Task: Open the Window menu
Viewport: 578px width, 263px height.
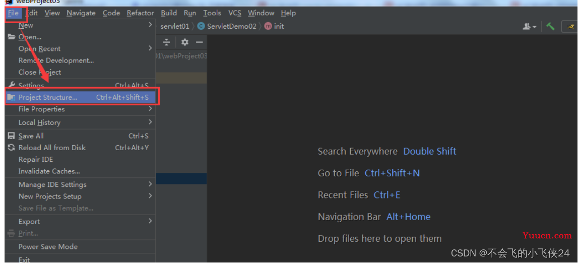Action: 261,13
